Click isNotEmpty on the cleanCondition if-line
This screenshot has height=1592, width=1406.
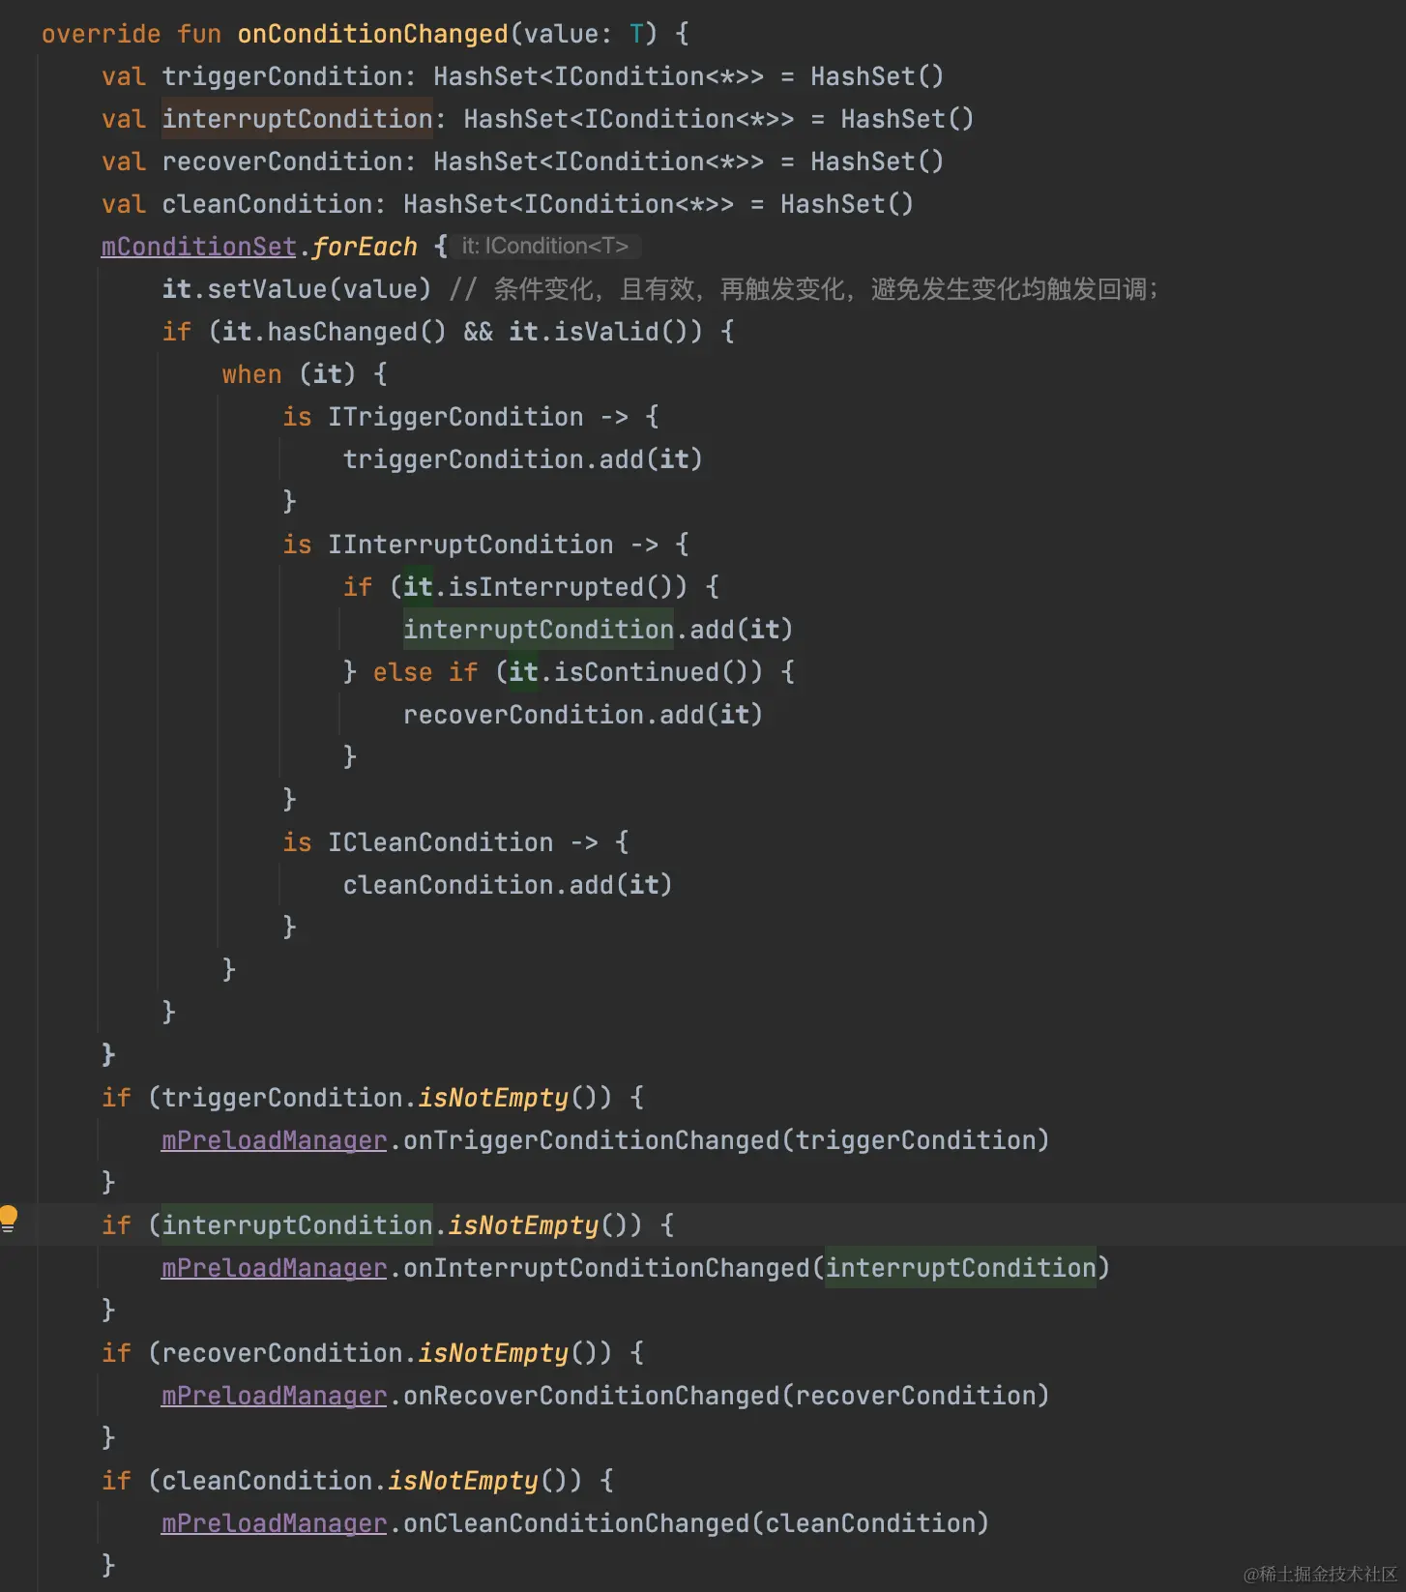click(x=463, y=1481)
